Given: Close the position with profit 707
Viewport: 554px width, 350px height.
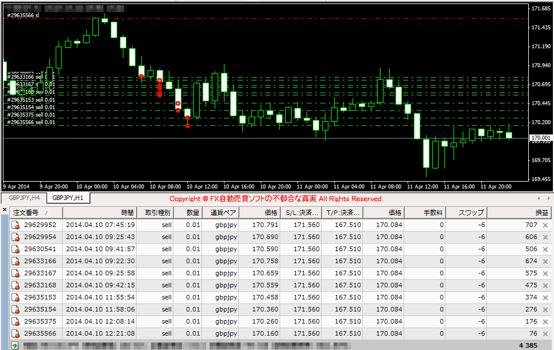Looking at the screenshot, I should click(x=545, y=225).
